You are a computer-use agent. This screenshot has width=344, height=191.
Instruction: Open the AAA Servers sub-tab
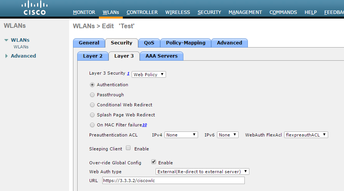pyautogui.click(x=161, y=56)
